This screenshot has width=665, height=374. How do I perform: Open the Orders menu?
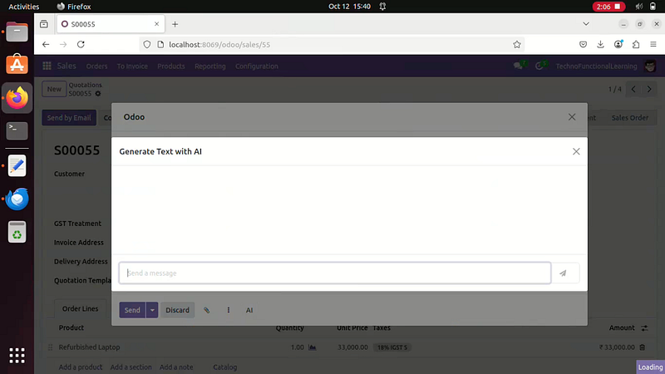click(96, 66)
